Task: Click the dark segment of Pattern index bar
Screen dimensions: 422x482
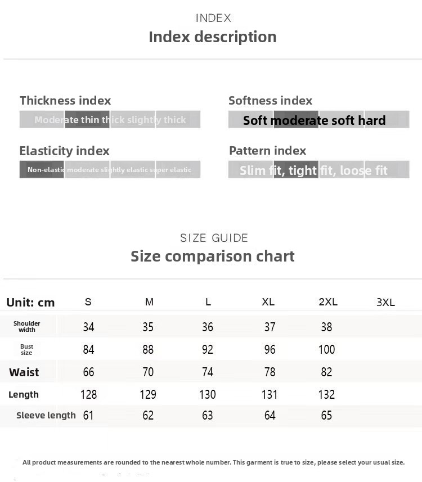Action: click(x=296, y=169)
